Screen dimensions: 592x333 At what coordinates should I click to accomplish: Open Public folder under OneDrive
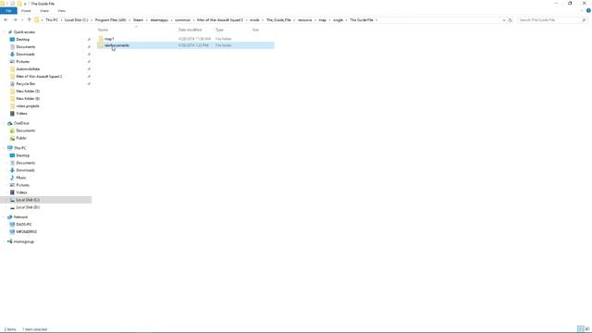tap(20, 138)
